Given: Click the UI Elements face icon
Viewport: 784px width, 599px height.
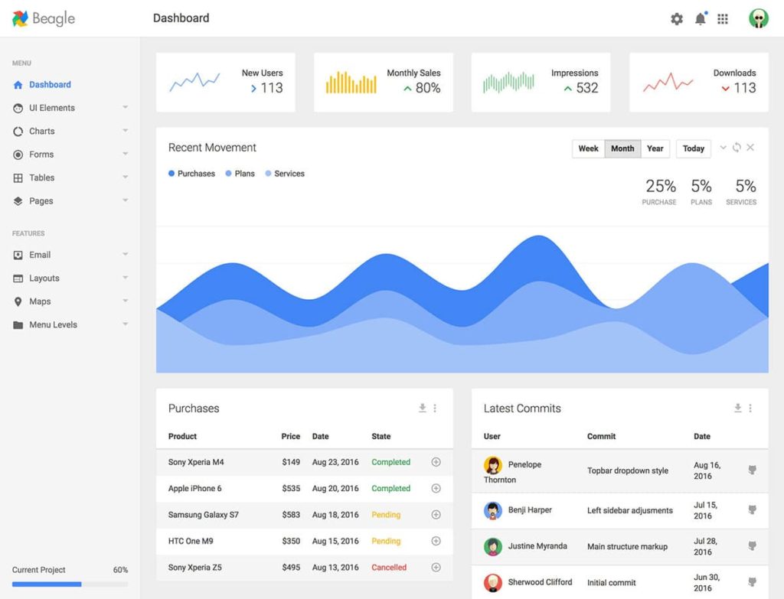Looking at the screenshot, I should [x=18, y=108].
